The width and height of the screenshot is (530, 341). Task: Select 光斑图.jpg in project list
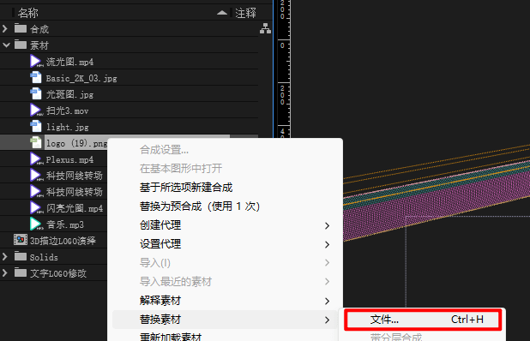[x=69, y=94]
